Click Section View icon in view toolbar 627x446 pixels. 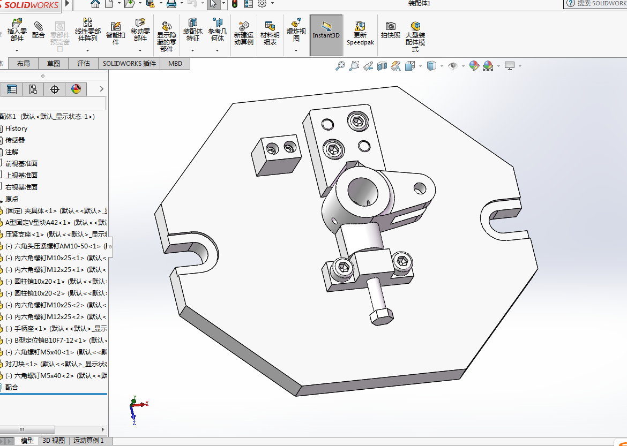coord(382,66)
